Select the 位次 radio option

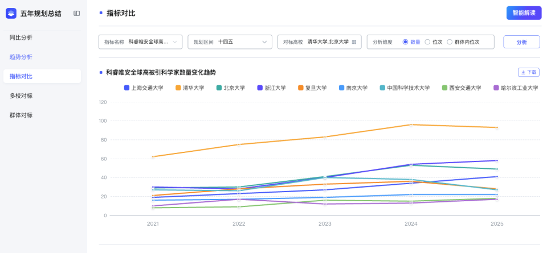(x=427, y=42)
